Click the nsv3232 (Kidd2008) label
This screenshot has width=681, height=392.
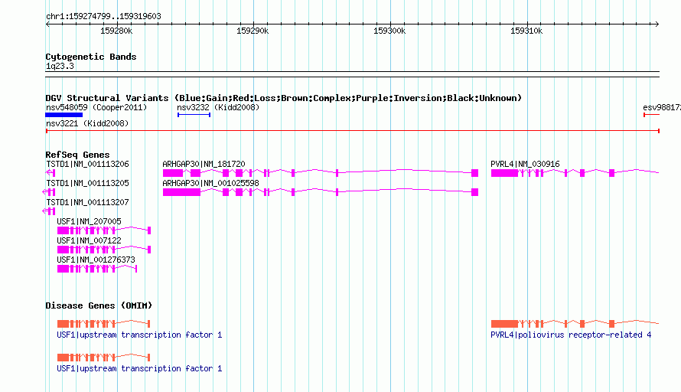pyautogui.click(x=218, y=107)
